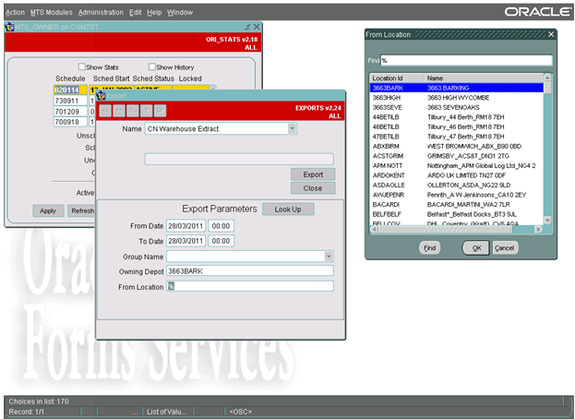This screenshot has width=575, height=419.
Task: Click the Owning Depot field 3663BARK
Action: 250,271
